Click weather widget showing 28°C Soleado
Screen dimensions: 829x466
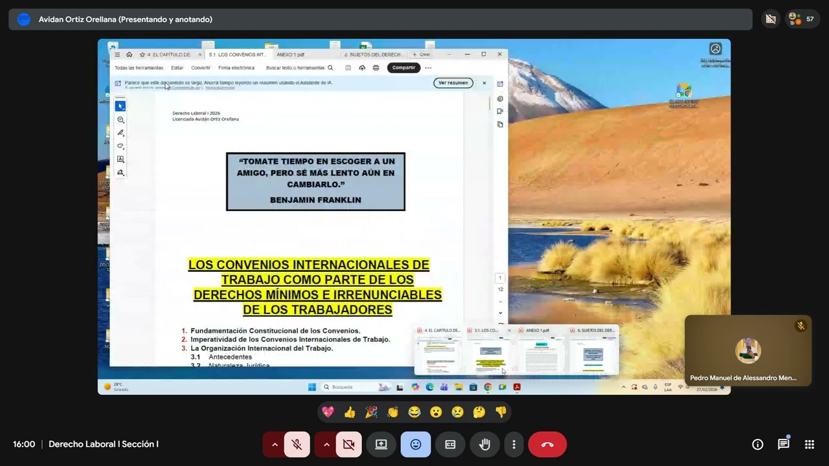coord(117,387)
